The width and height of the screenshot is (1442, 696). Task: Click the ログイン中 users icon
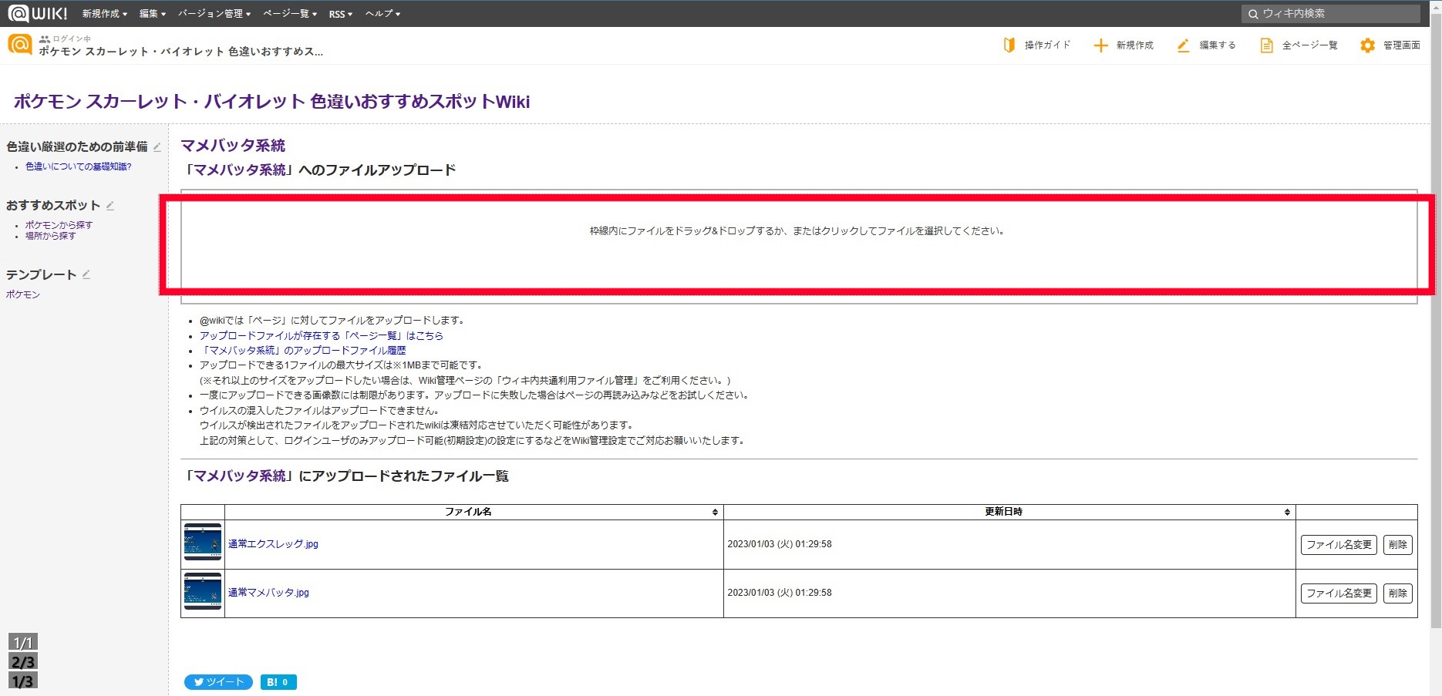pyautogui.click(x=45, y=39)
